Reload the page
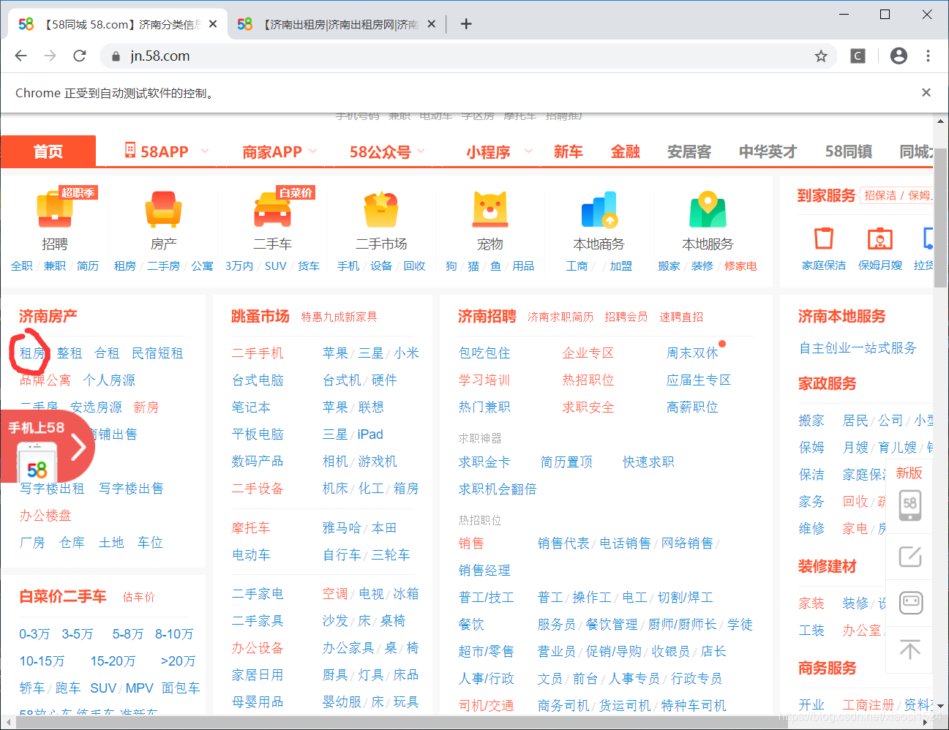949x730 pixels. [80, 56]
